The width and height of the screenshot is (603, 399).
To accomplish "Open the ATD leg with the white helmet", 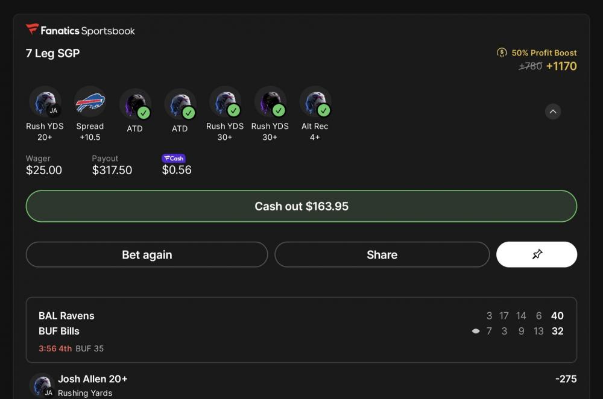I will point(180,104).
